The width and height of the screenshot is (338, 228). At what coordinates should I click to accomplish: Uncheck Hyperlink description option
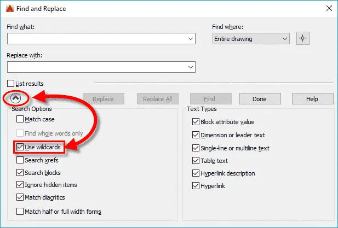[196, 173]
